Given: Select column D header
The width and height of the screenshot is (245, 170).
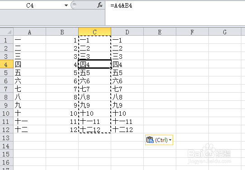Looking at the screenshot, I should tap(127, 32).
